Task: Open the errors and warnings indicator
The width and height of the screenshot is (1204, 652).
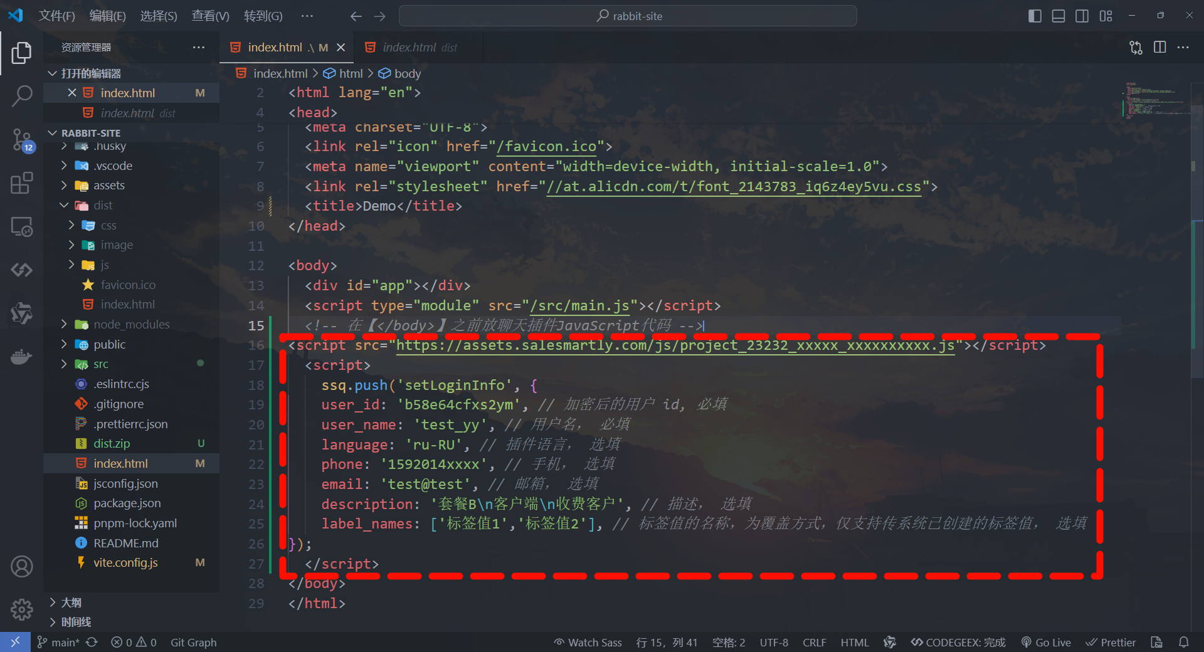Action: (x=134, y=642)
